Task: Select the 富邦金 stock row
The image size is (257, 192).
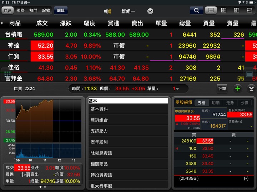Action: click(128, 78)
